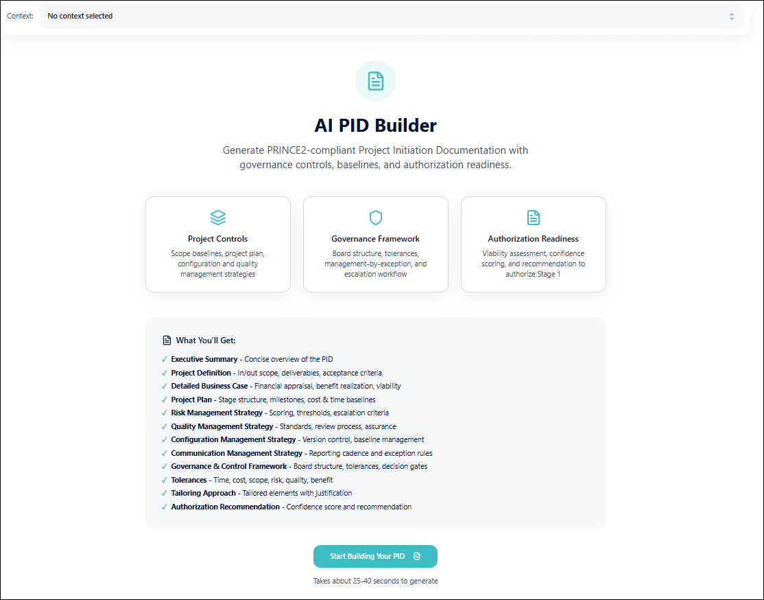Click the shield icon in Governance Framework
Image resolution: width=764 pixels, height=600 pixels.
(x=376, y=218)
